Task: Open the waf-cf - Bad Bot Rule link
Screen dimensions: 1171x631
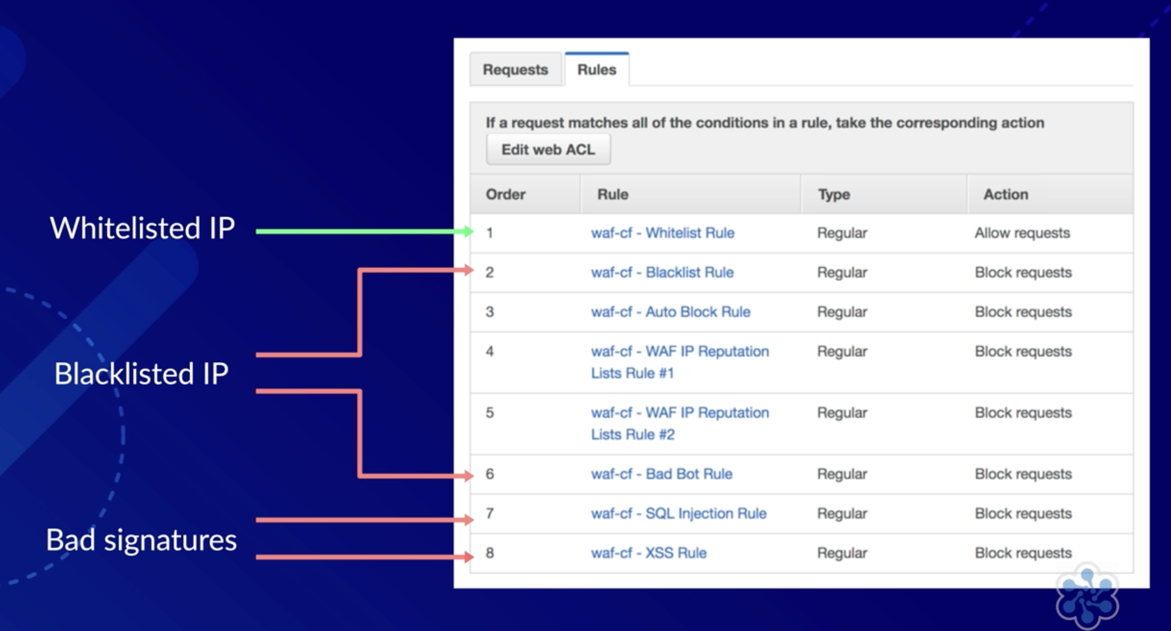Action: pyautogui.click(x=661, y=474)
